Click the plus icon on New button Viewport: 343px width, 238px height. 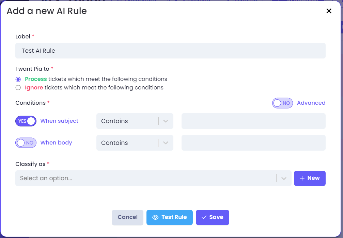tap(302, 178)
